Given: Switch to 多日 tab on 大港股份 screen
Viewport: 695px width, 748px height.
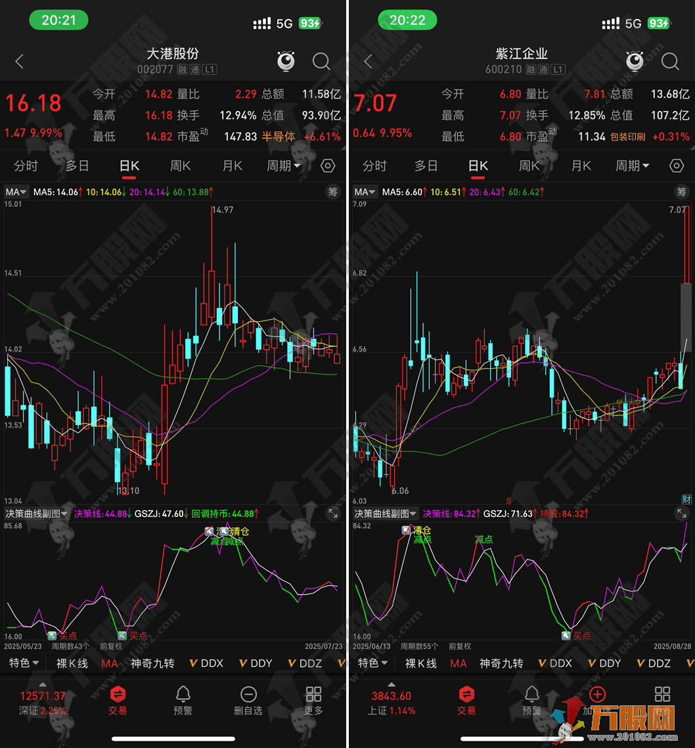Looking at the screenshot, I should tap(78, 165).
